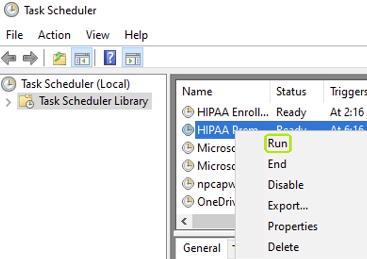Click the Up One Level folder icon
367x259 pixels.
pyautogui.click(x=59, y=58)
